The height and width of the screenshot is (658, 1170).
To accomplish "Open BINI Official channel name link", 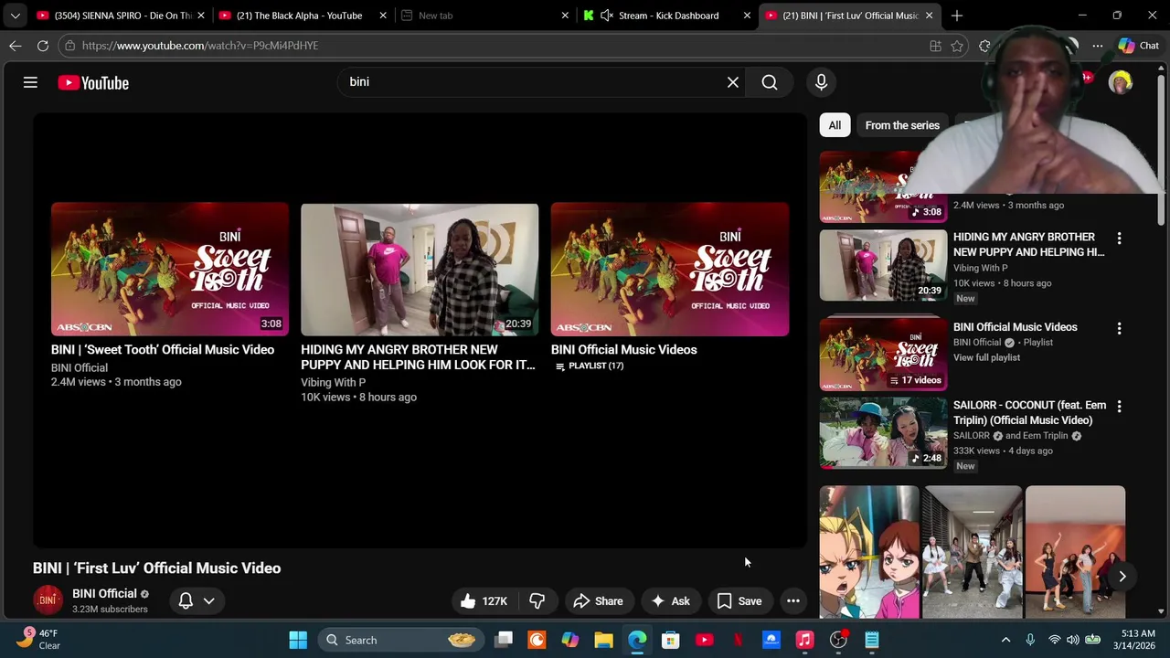I will (x=104, y=593).
